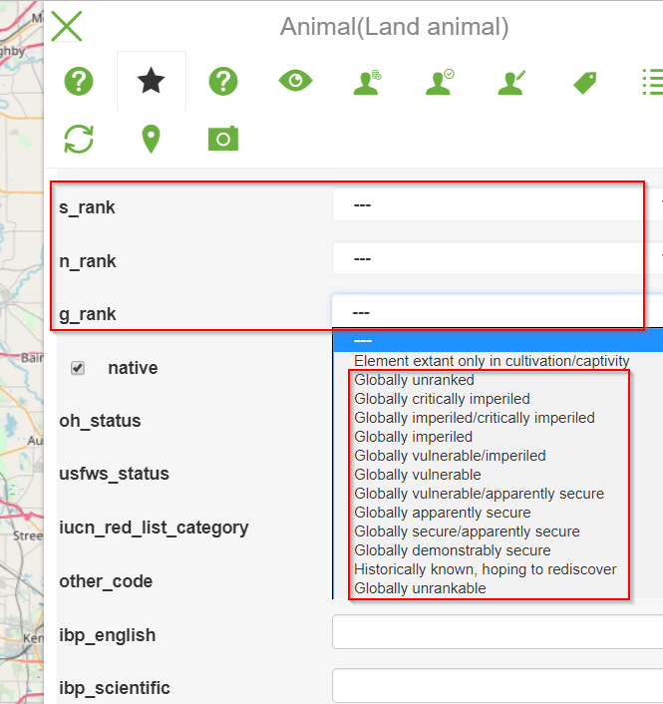Pick 'Globally secure/apparently secure'
The height and width of the screenshot is (704, 663).
[467, 531]
